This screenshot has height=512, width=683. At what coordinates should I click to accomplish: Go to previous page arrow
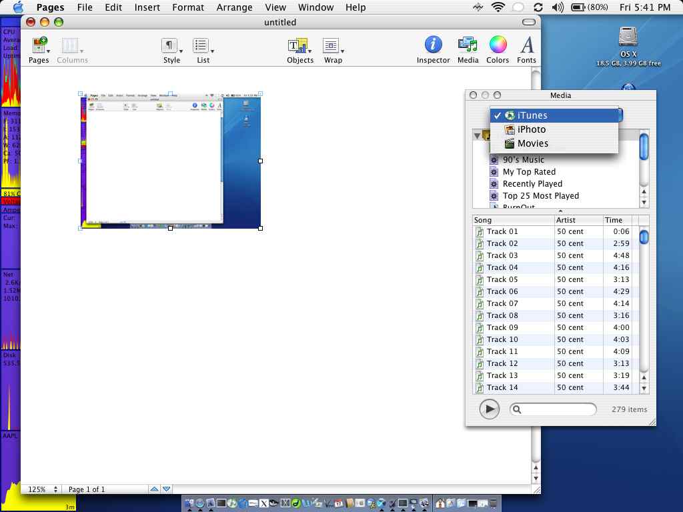tap(154, 489)
